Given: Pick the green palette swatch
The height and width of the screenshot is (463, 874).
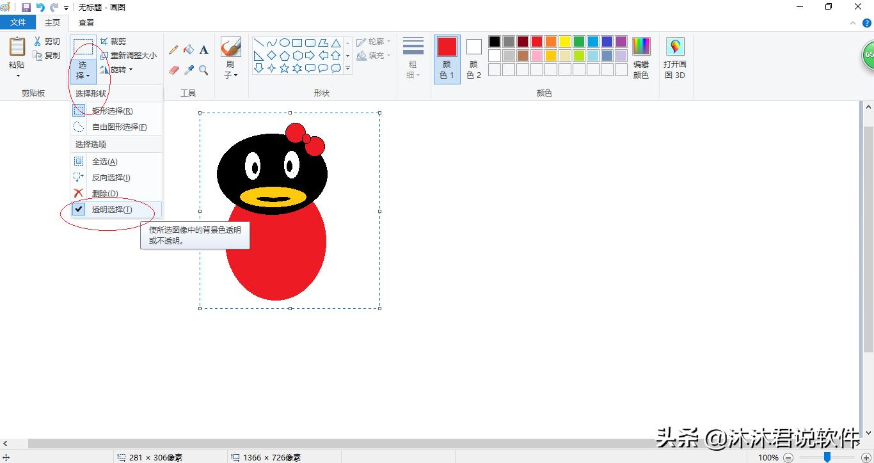Looking at the screenshot, I should (x=579, y=42).
